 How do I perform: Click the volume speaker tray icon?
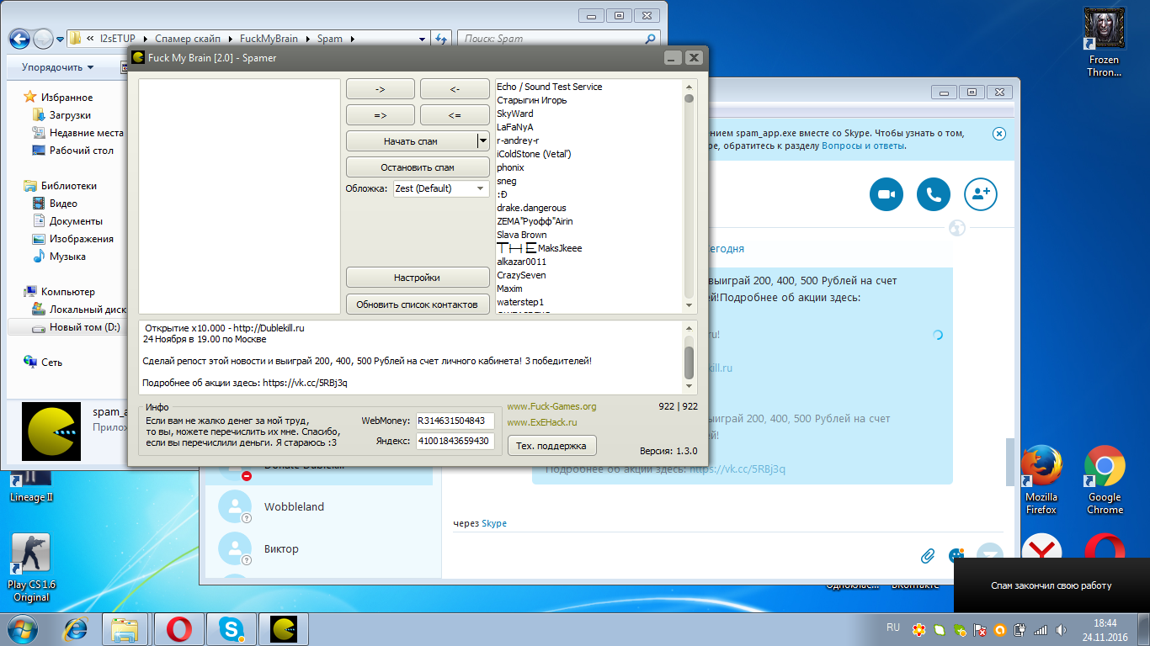[1061, 629]
